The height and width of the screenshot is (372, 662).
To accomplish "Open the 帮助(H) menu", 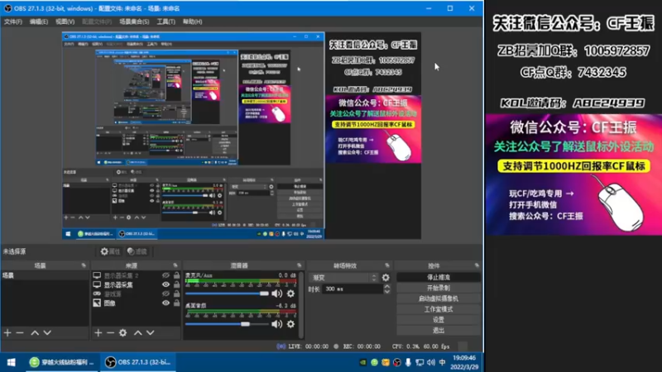I will tap(192, 21).
